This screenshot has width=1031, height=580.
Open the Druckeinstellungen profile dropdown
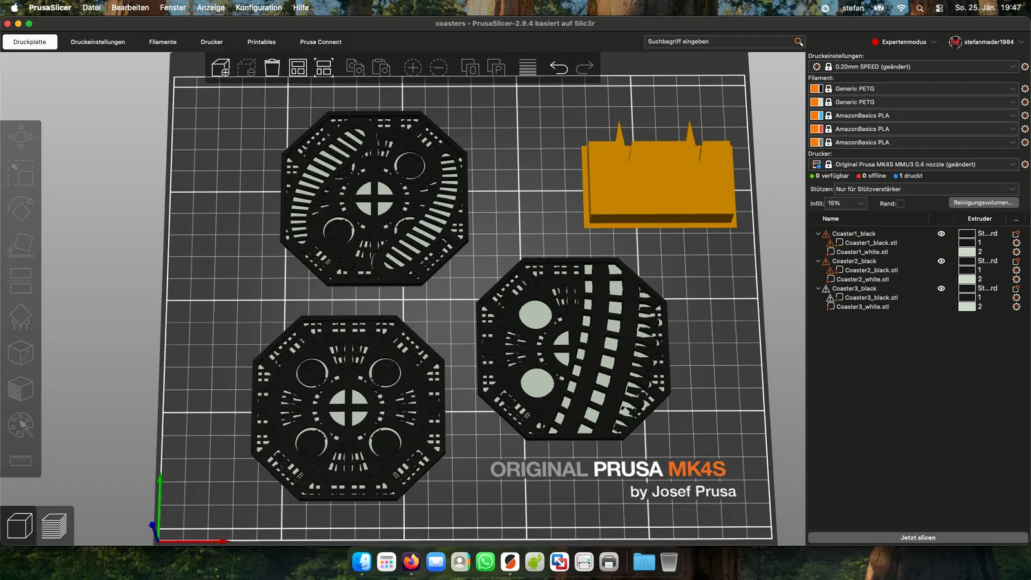pos(913,67)
